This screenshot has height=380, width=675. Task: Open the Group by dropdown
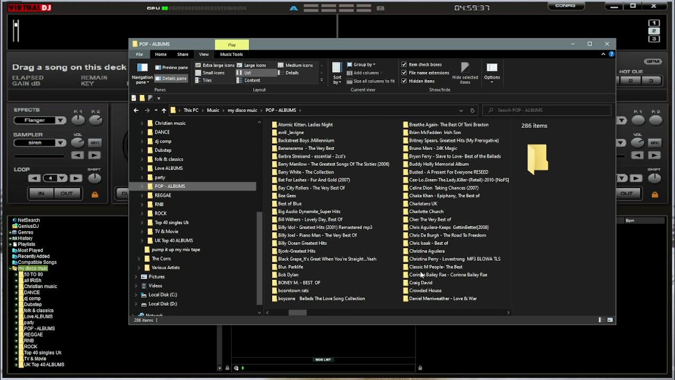coord(361,64)
